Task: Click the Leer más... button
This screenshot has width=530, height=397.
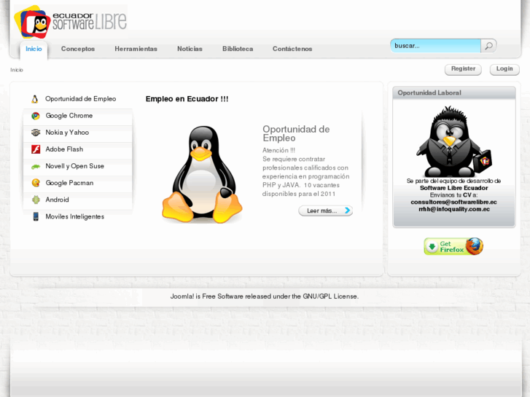Action: click(325, 211)
